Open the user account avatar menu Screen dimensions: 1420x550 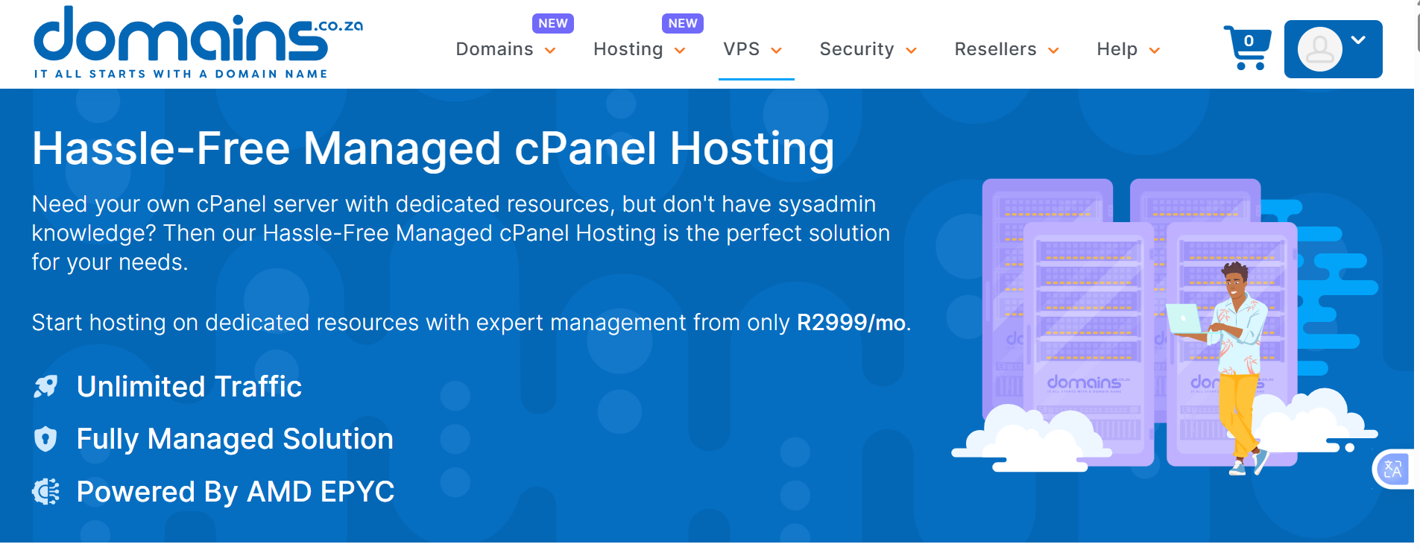(x=1319, y=50)
